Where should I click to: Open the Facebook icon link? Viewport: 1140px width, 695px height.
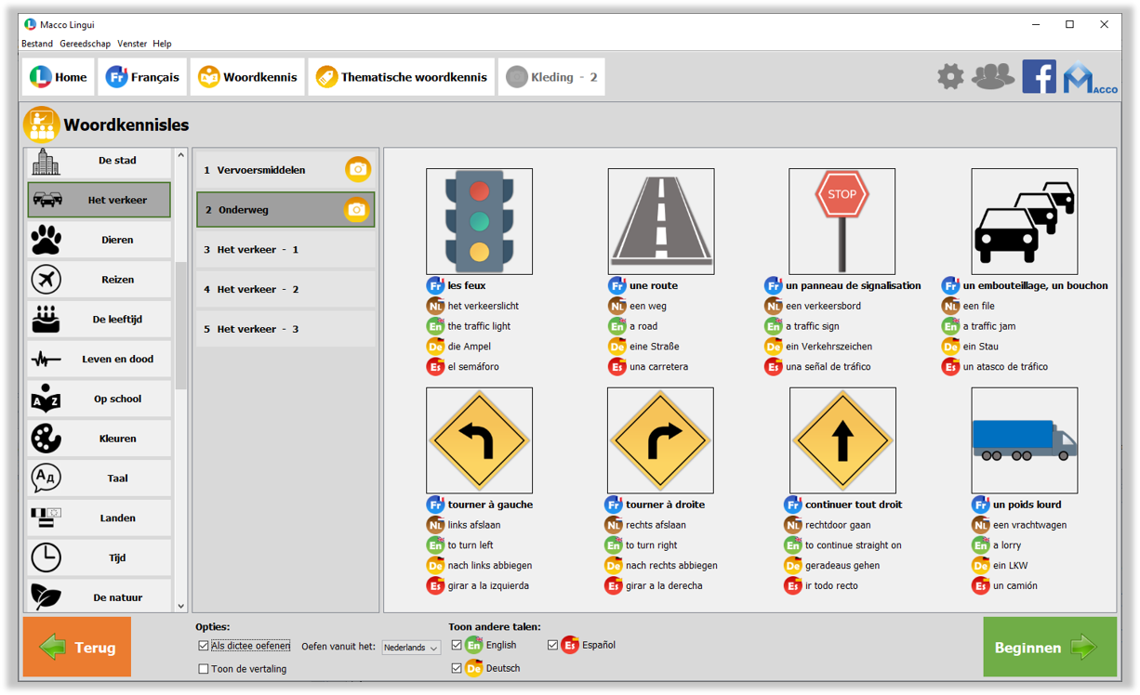(1039, 76)
